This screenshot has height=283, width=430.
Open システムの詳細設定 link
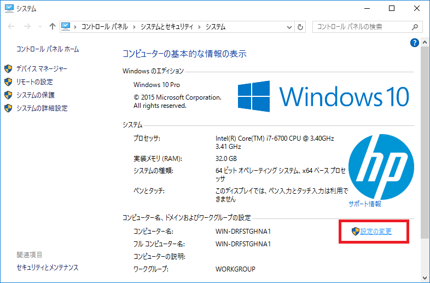(42, 108)
